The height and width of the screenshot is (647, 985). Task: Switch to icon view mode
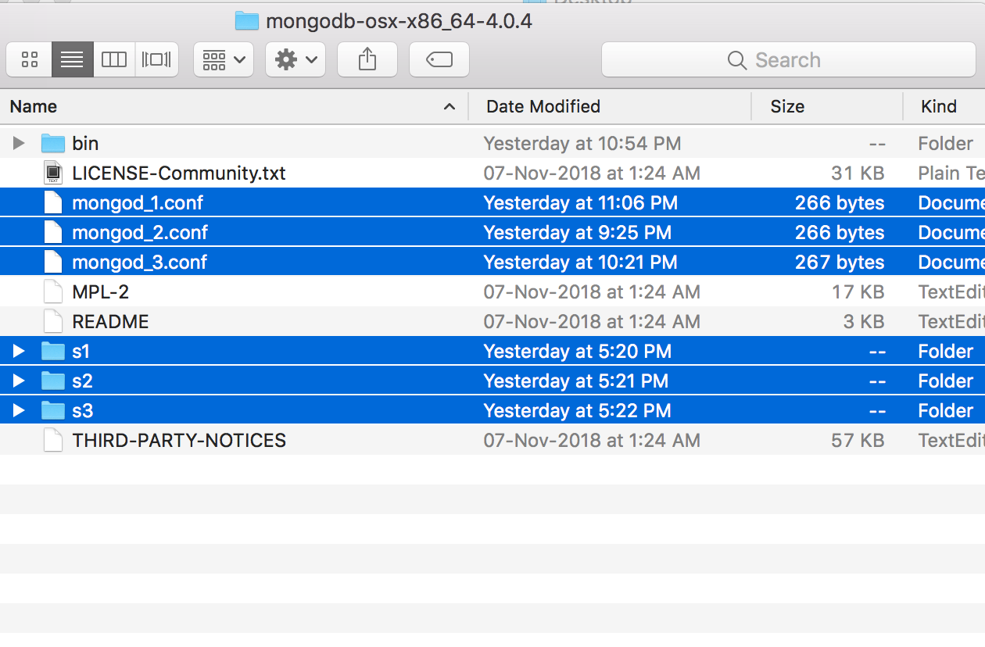[29, 59]
